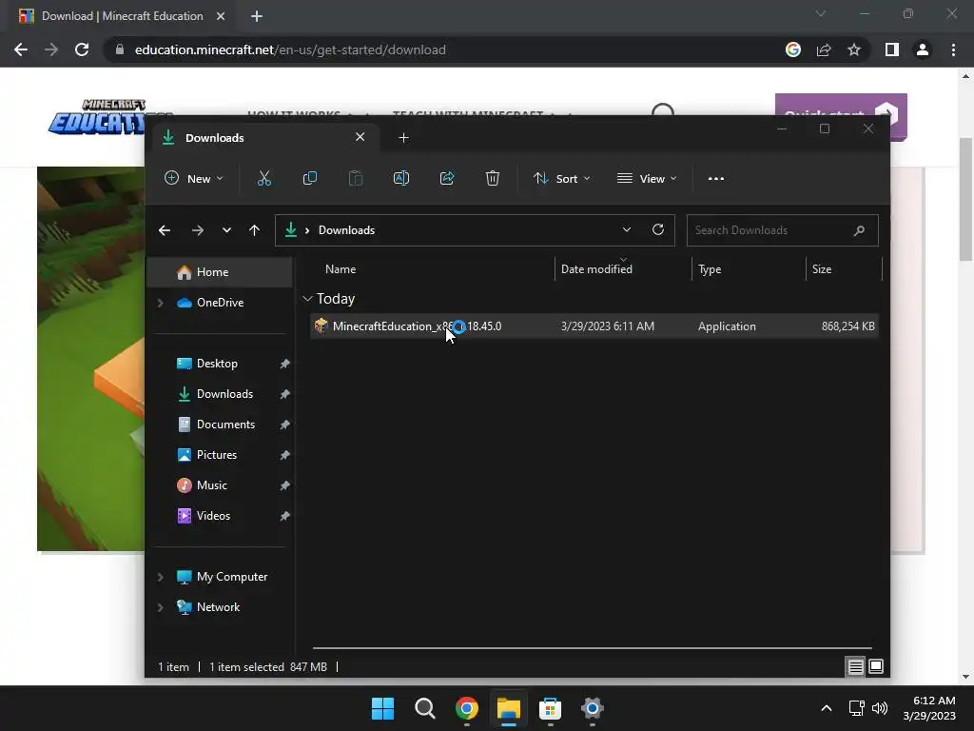The height and width of the screenshot is (731, 974).
Task: Click the Copy icon in Explorer toolbar
Action: click(x=309, y=178)
